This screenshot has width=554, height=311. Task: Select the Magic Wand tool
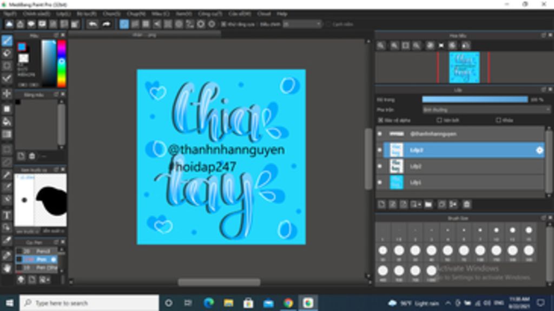[6, 175]
